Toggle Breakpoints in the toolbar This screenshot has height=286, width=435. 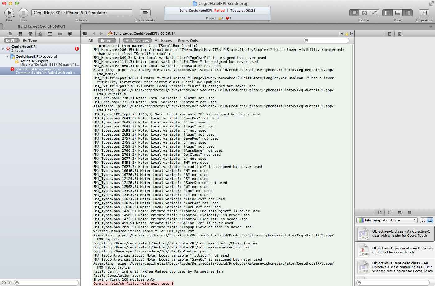click(145, 13)
